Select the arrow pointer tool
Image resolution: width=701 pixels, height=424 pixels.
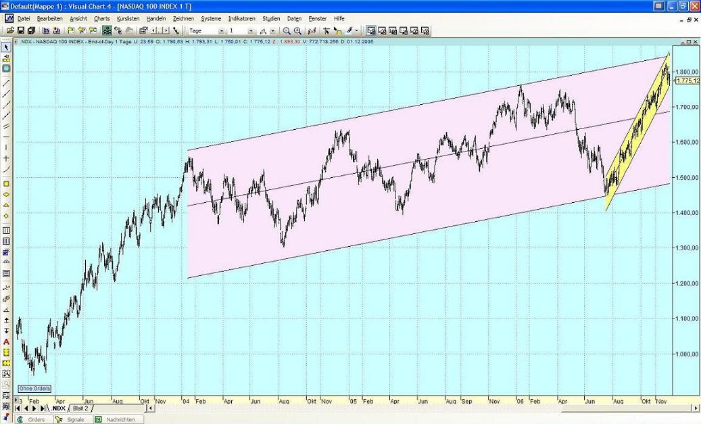(7, 47)
